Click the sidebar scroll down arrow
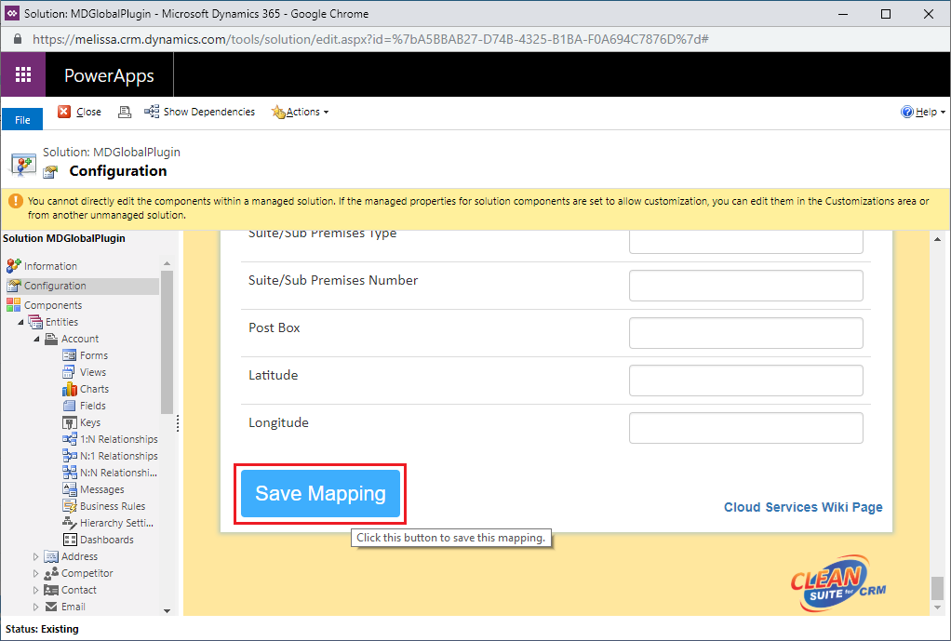 point(167,610)
